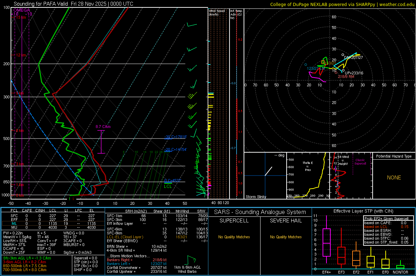
Task: Click the K = 5 index value
Action: pyautogui.click(x=41, y=233)
